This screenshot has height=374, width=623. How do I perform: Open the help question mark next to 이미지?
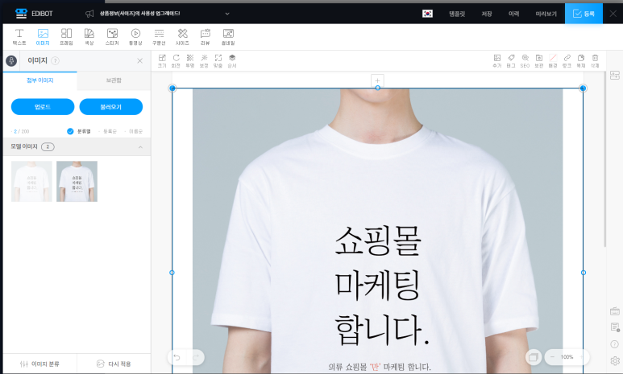pos(56,60)
